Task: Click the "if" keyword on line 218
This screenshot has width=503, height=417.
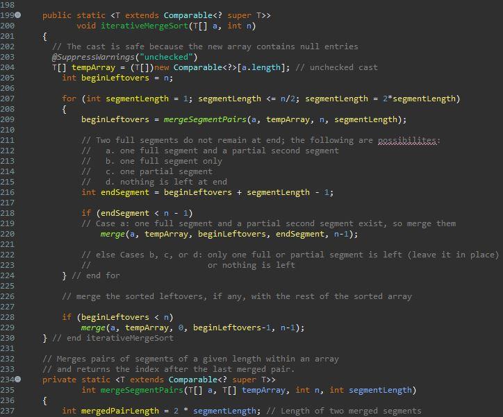Action: pyautogui.click(x=86, y=213)
